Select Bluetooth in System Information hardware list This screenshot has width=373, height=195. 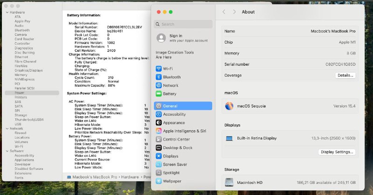tap(22, 30)
